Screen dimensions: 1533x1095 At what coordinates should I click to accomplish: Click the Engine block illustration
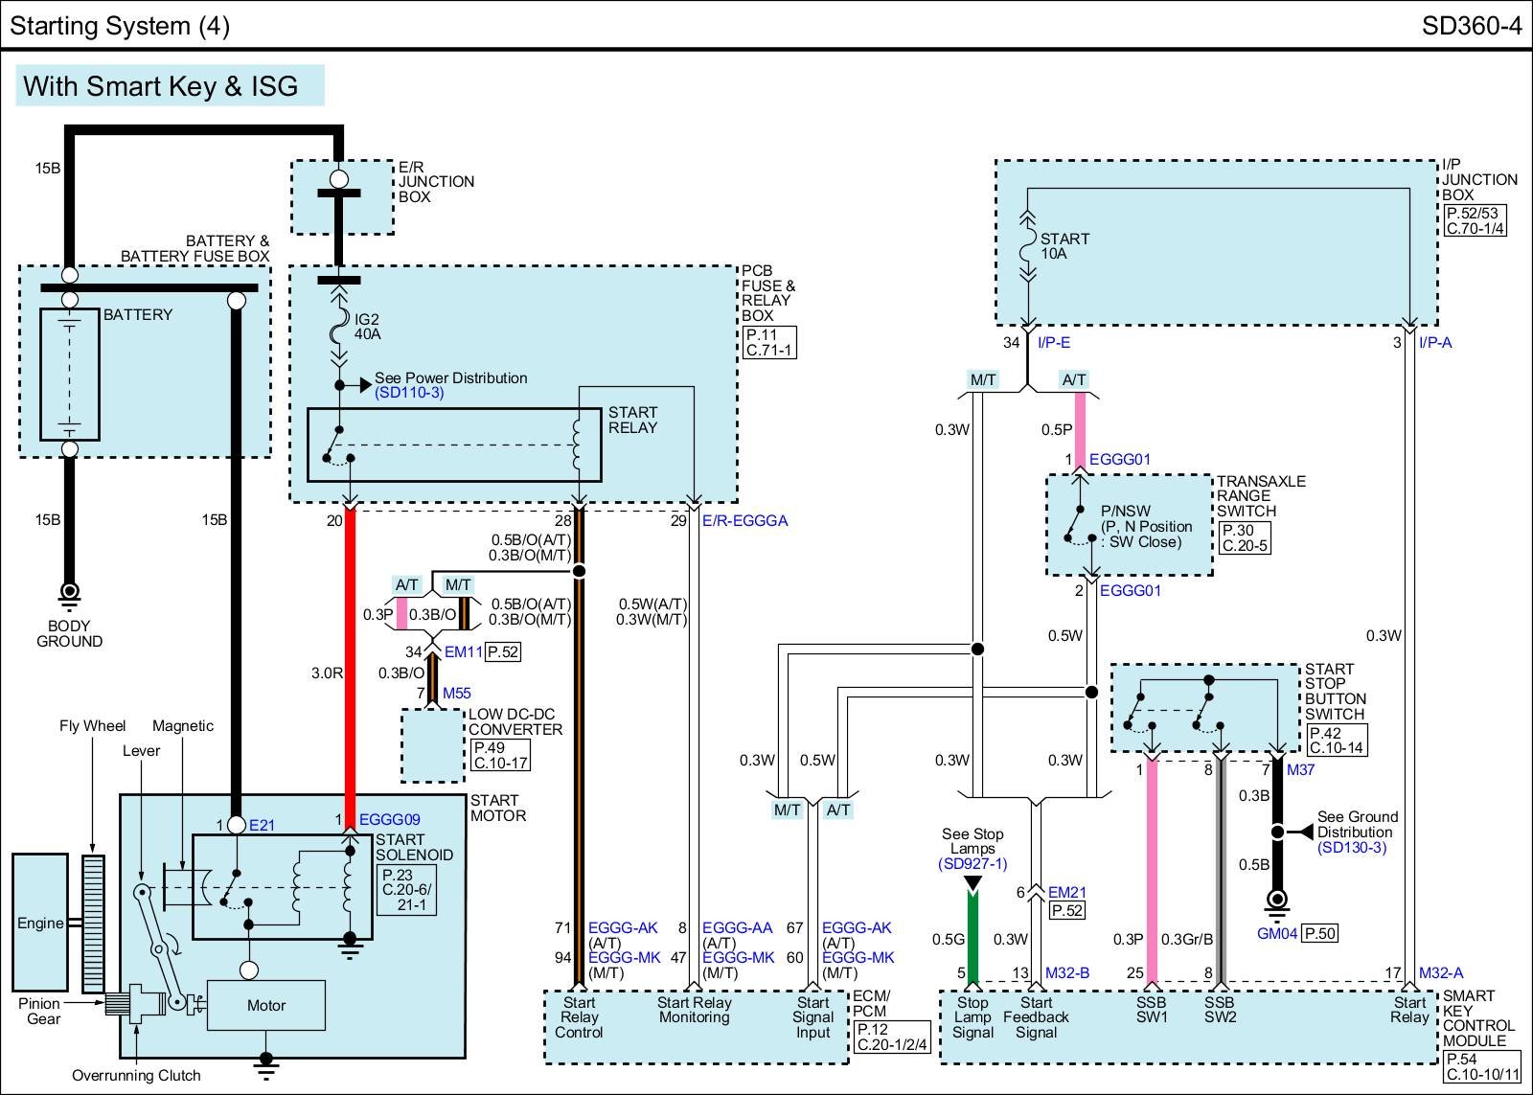40,923
